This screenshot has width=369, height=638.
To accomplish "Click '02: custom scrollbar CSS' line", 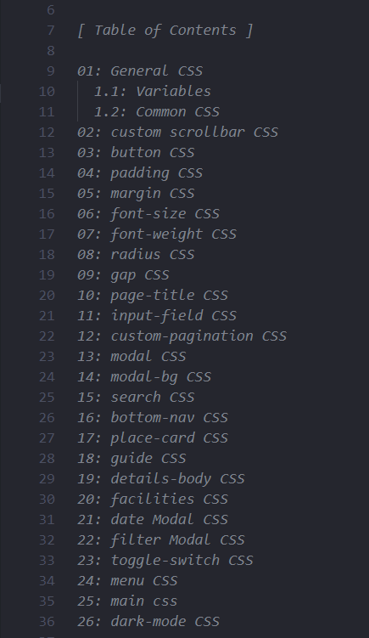I will pyautogui.click(x=177, y=133).
